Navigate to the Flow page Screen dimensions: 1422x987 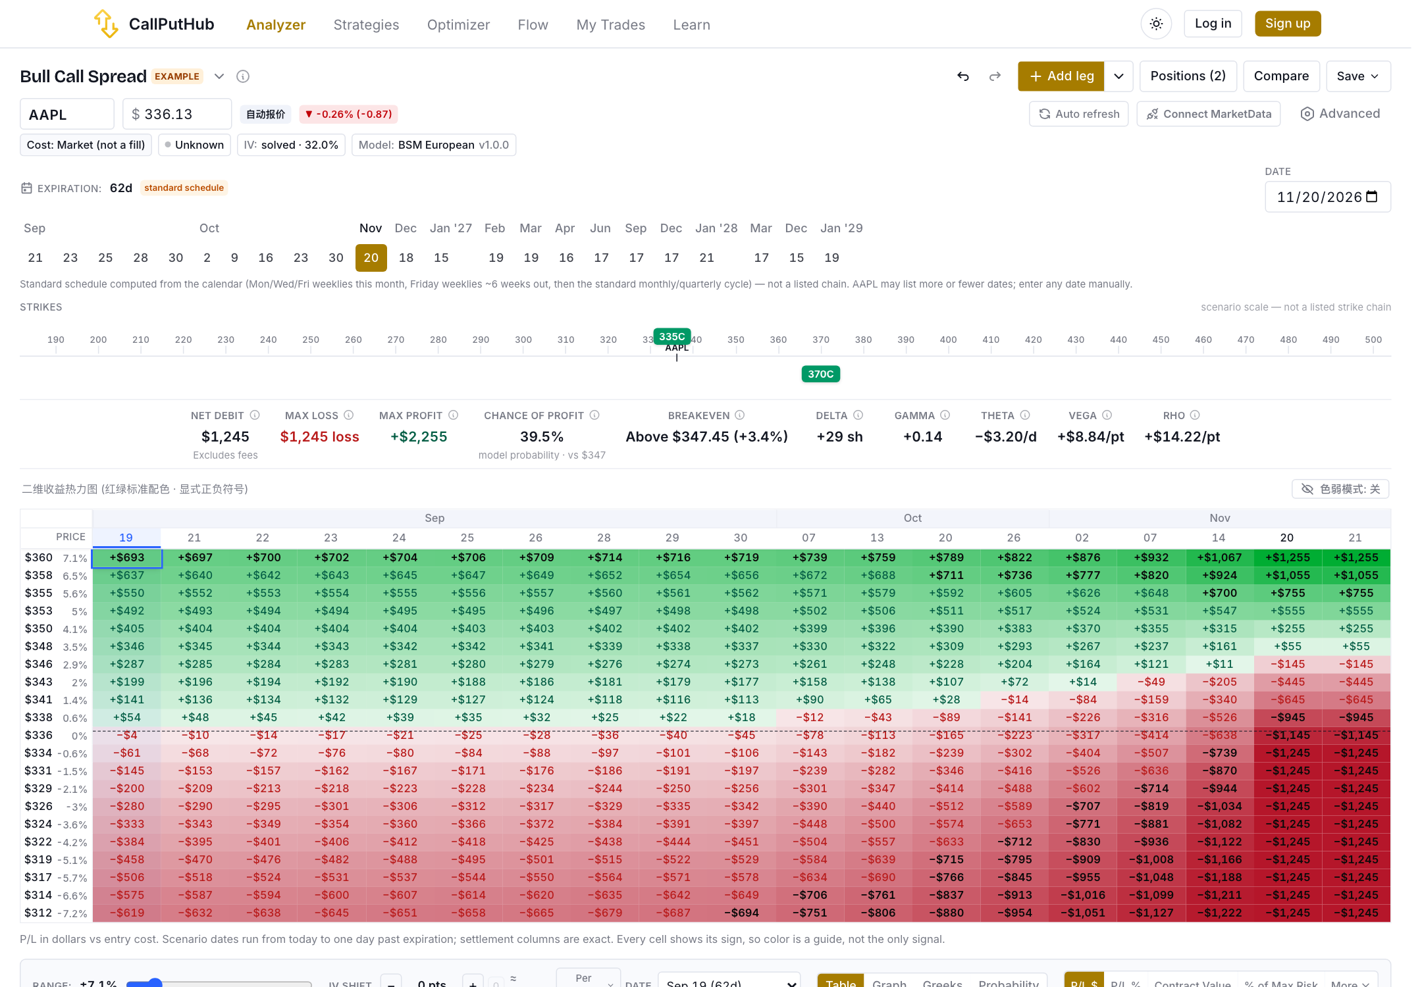(533, 24)
